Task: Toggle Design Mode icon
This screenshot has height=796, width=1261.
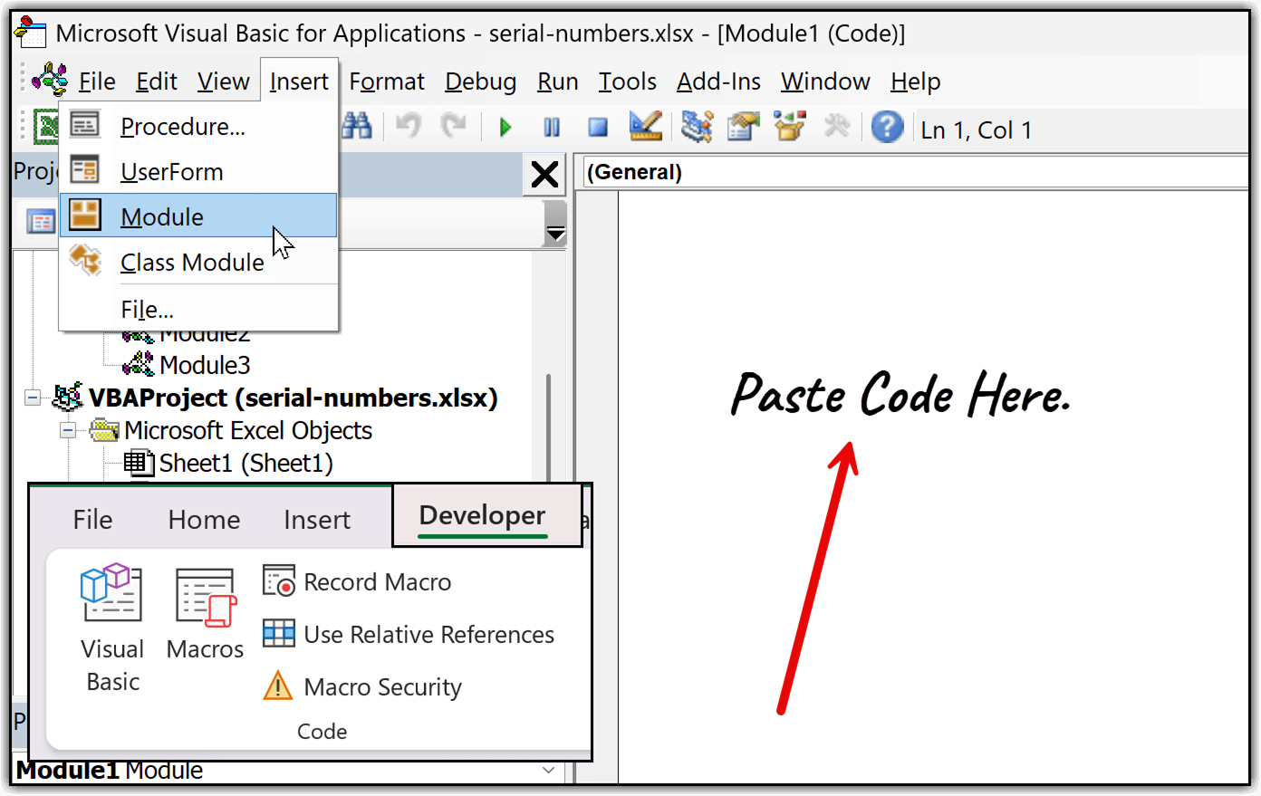Action: [646, 127]
